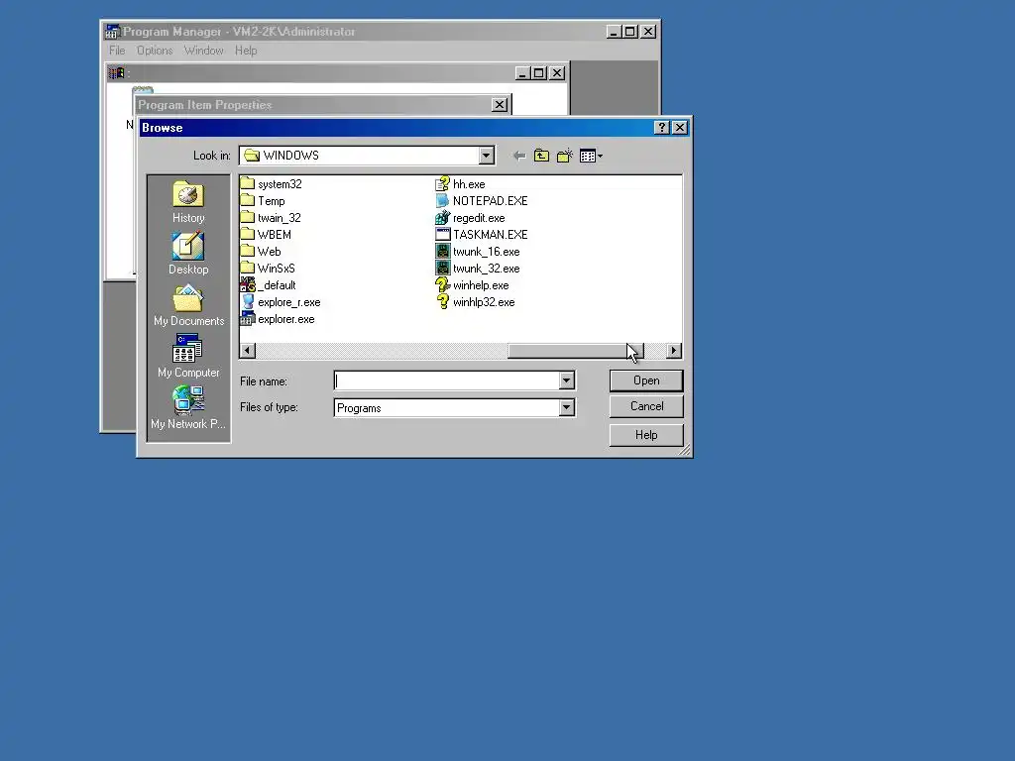The width and height of the screenshot is (1015, 761).
Task: Close the Program Item Properties dialog
Action: (x=500, y=105)
